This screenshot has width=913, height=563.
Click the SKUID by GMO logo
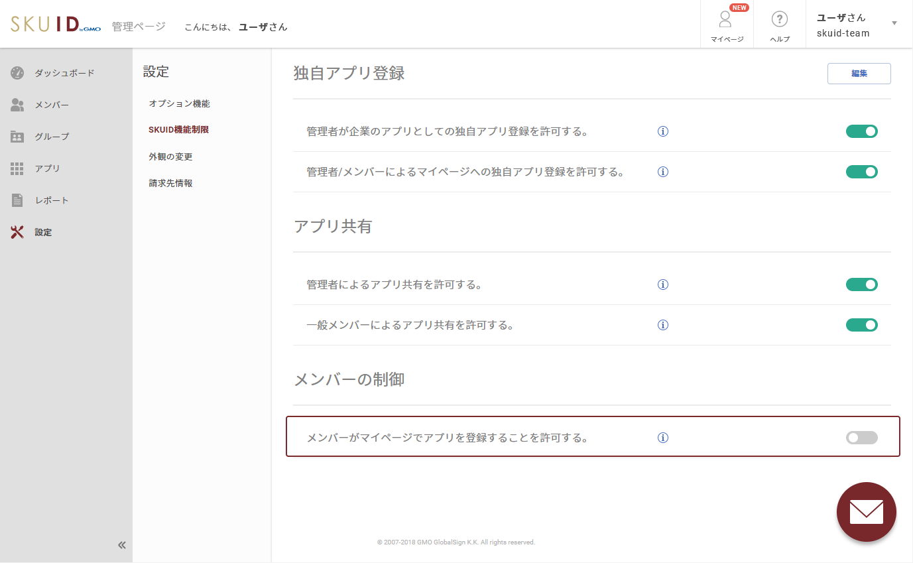[x=56, y=25]
